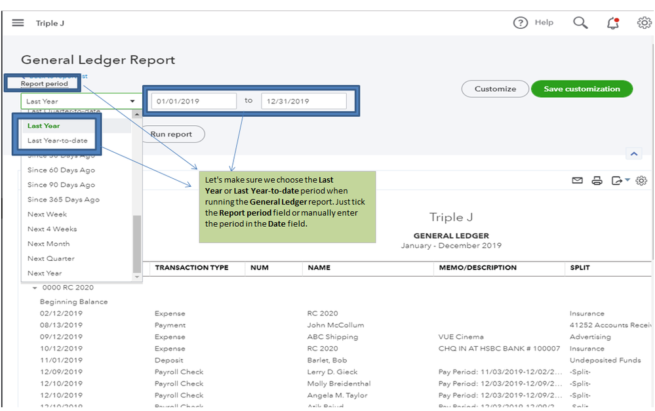Click the Run report button
The image size is (655, 411).
pyautogui.click(x=172, y=134)
